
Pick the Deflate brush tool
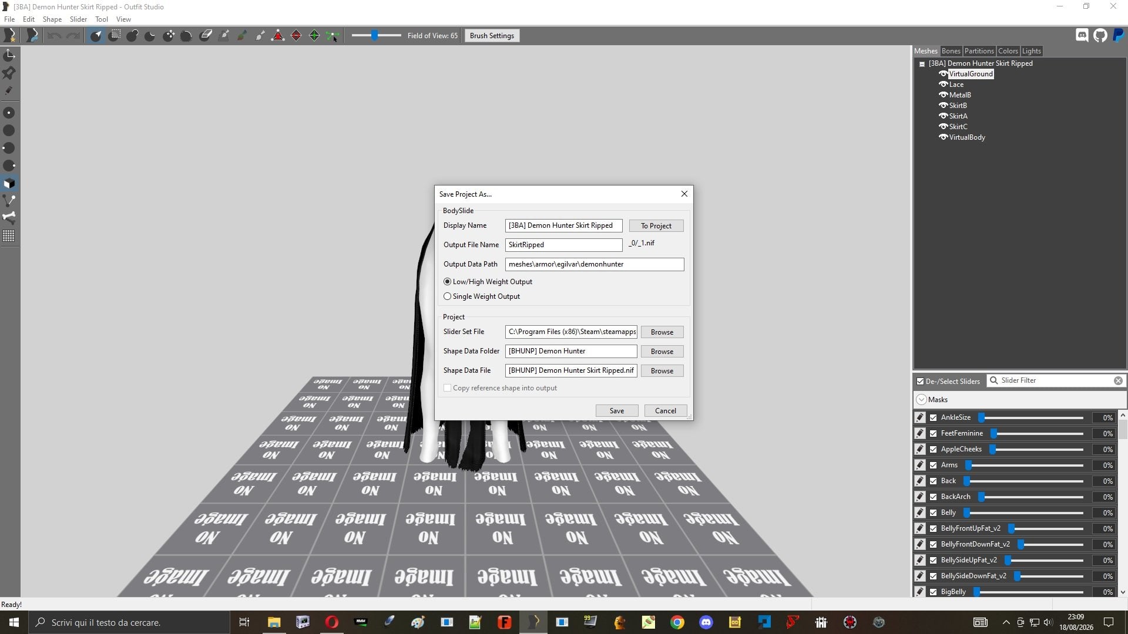(150, 36)
